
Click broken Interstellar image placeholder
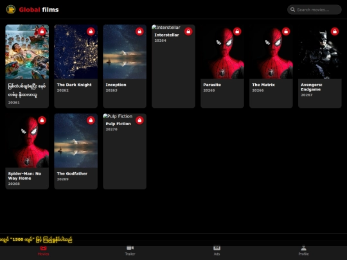pos(166,28)
